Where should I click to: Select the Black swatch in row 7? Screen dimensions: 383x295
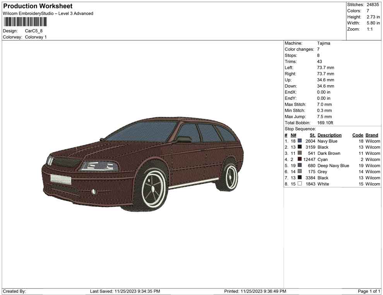click(299, 178)
